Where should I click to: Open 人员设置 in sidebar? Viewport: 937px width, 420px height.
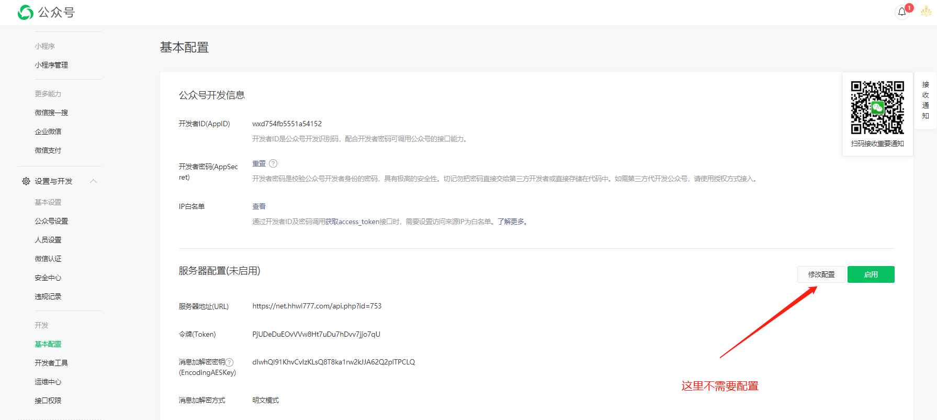click(48, 240)
